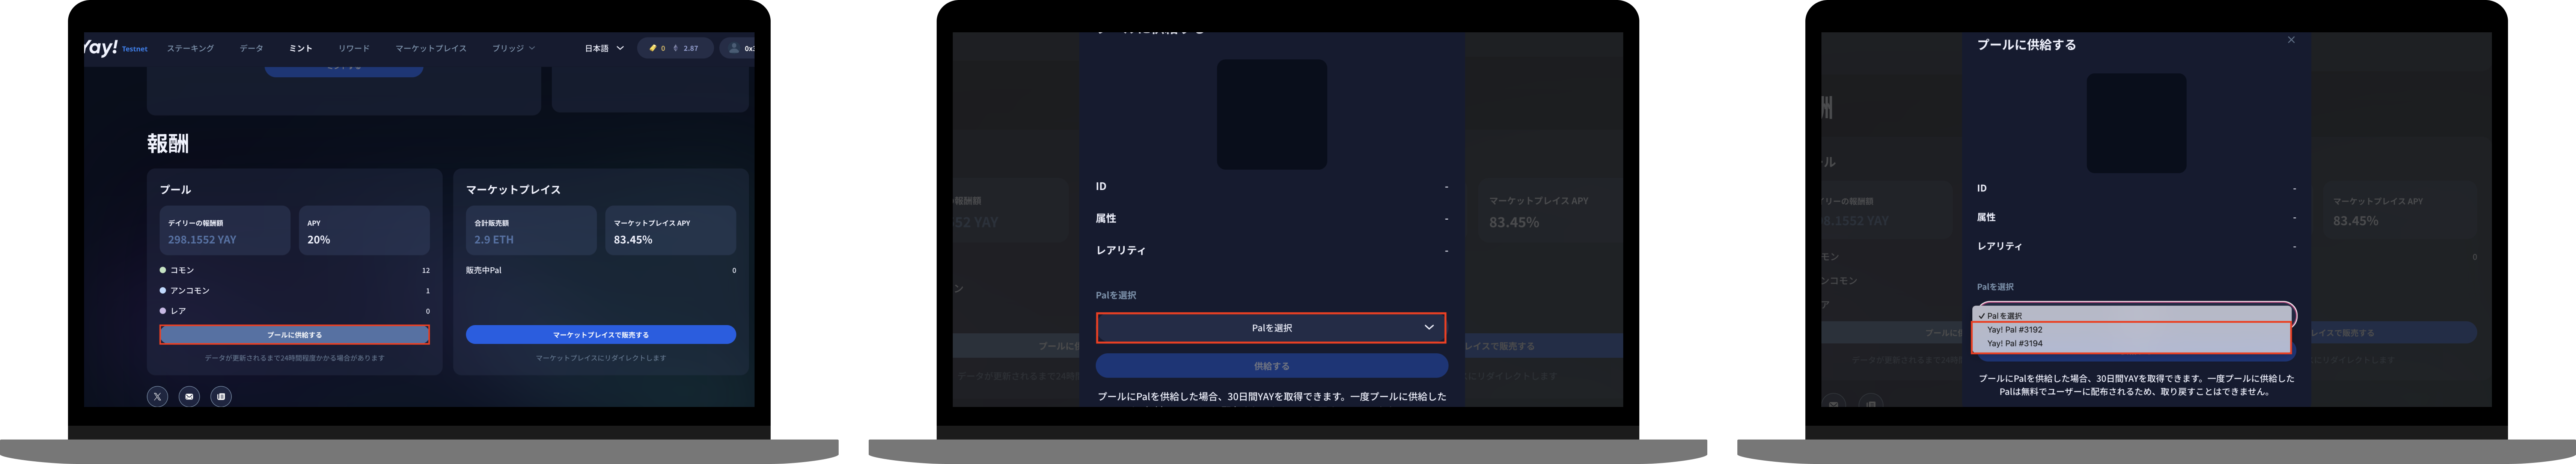Click the Pal image placeholder, right laptop
2576x464 pixels.
point(2136,123)
